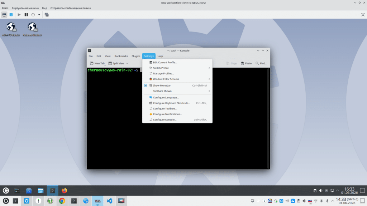The height and width of the screenshot is (206, 367).
Task: Open the Split View dropdown arrow
Action: [x=127, y=63]
